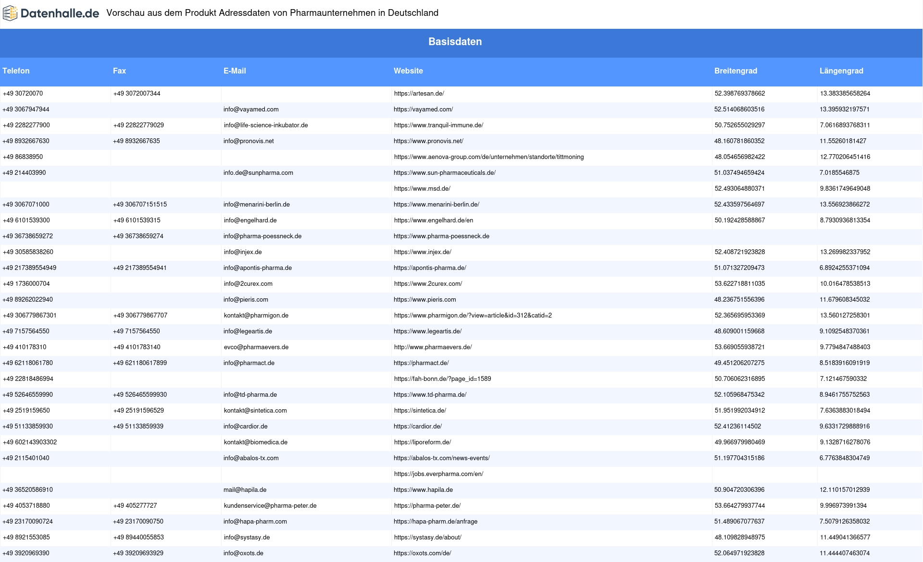
Task: Select email info@2curex.com
Action: pyautogui.click(x=248, y=284)
